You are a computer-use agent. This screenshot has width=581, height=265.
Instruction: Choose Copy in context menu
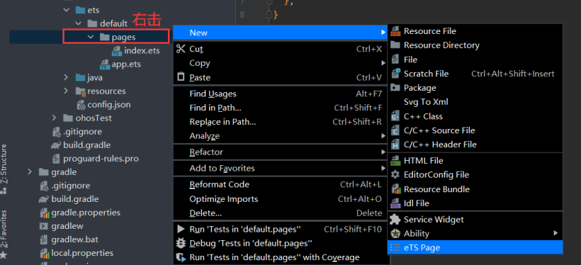click(281, 63)
